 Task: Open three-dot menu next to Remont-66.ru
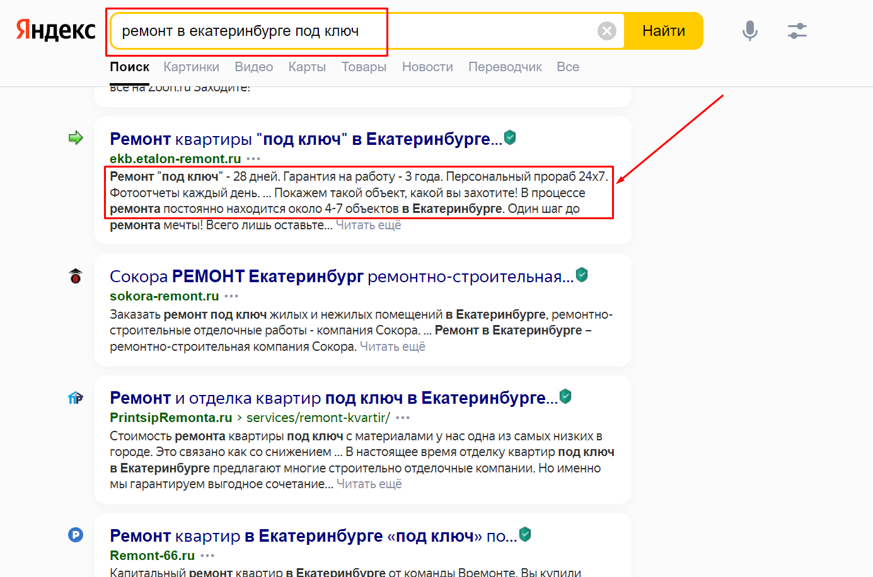click(x=207, y=556)
